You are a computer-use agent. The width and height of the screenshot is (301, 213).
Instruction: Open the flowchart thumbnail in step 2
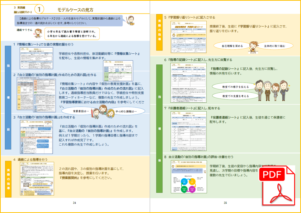point(36,95)
